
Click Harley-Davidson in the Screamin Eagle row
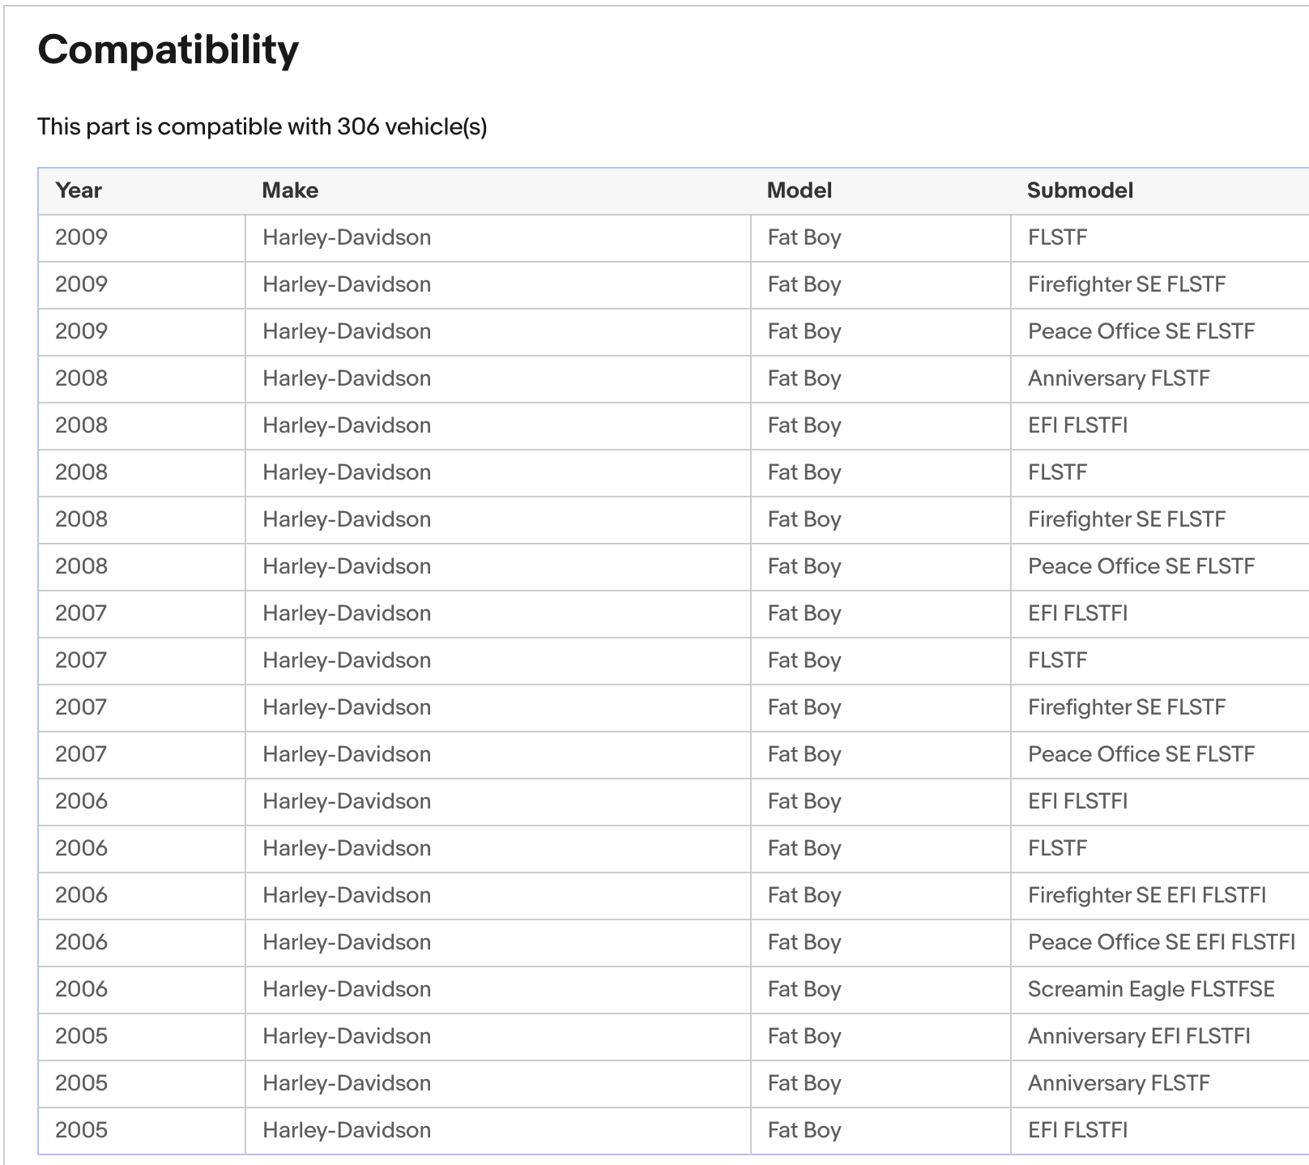[346, 989]
